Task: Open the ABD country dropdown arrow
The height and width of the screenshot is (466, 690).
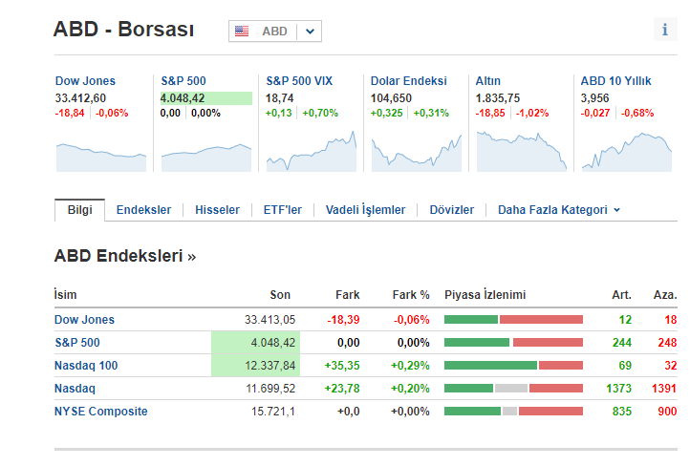Action: pyautogui.click(x=309, y=32)
